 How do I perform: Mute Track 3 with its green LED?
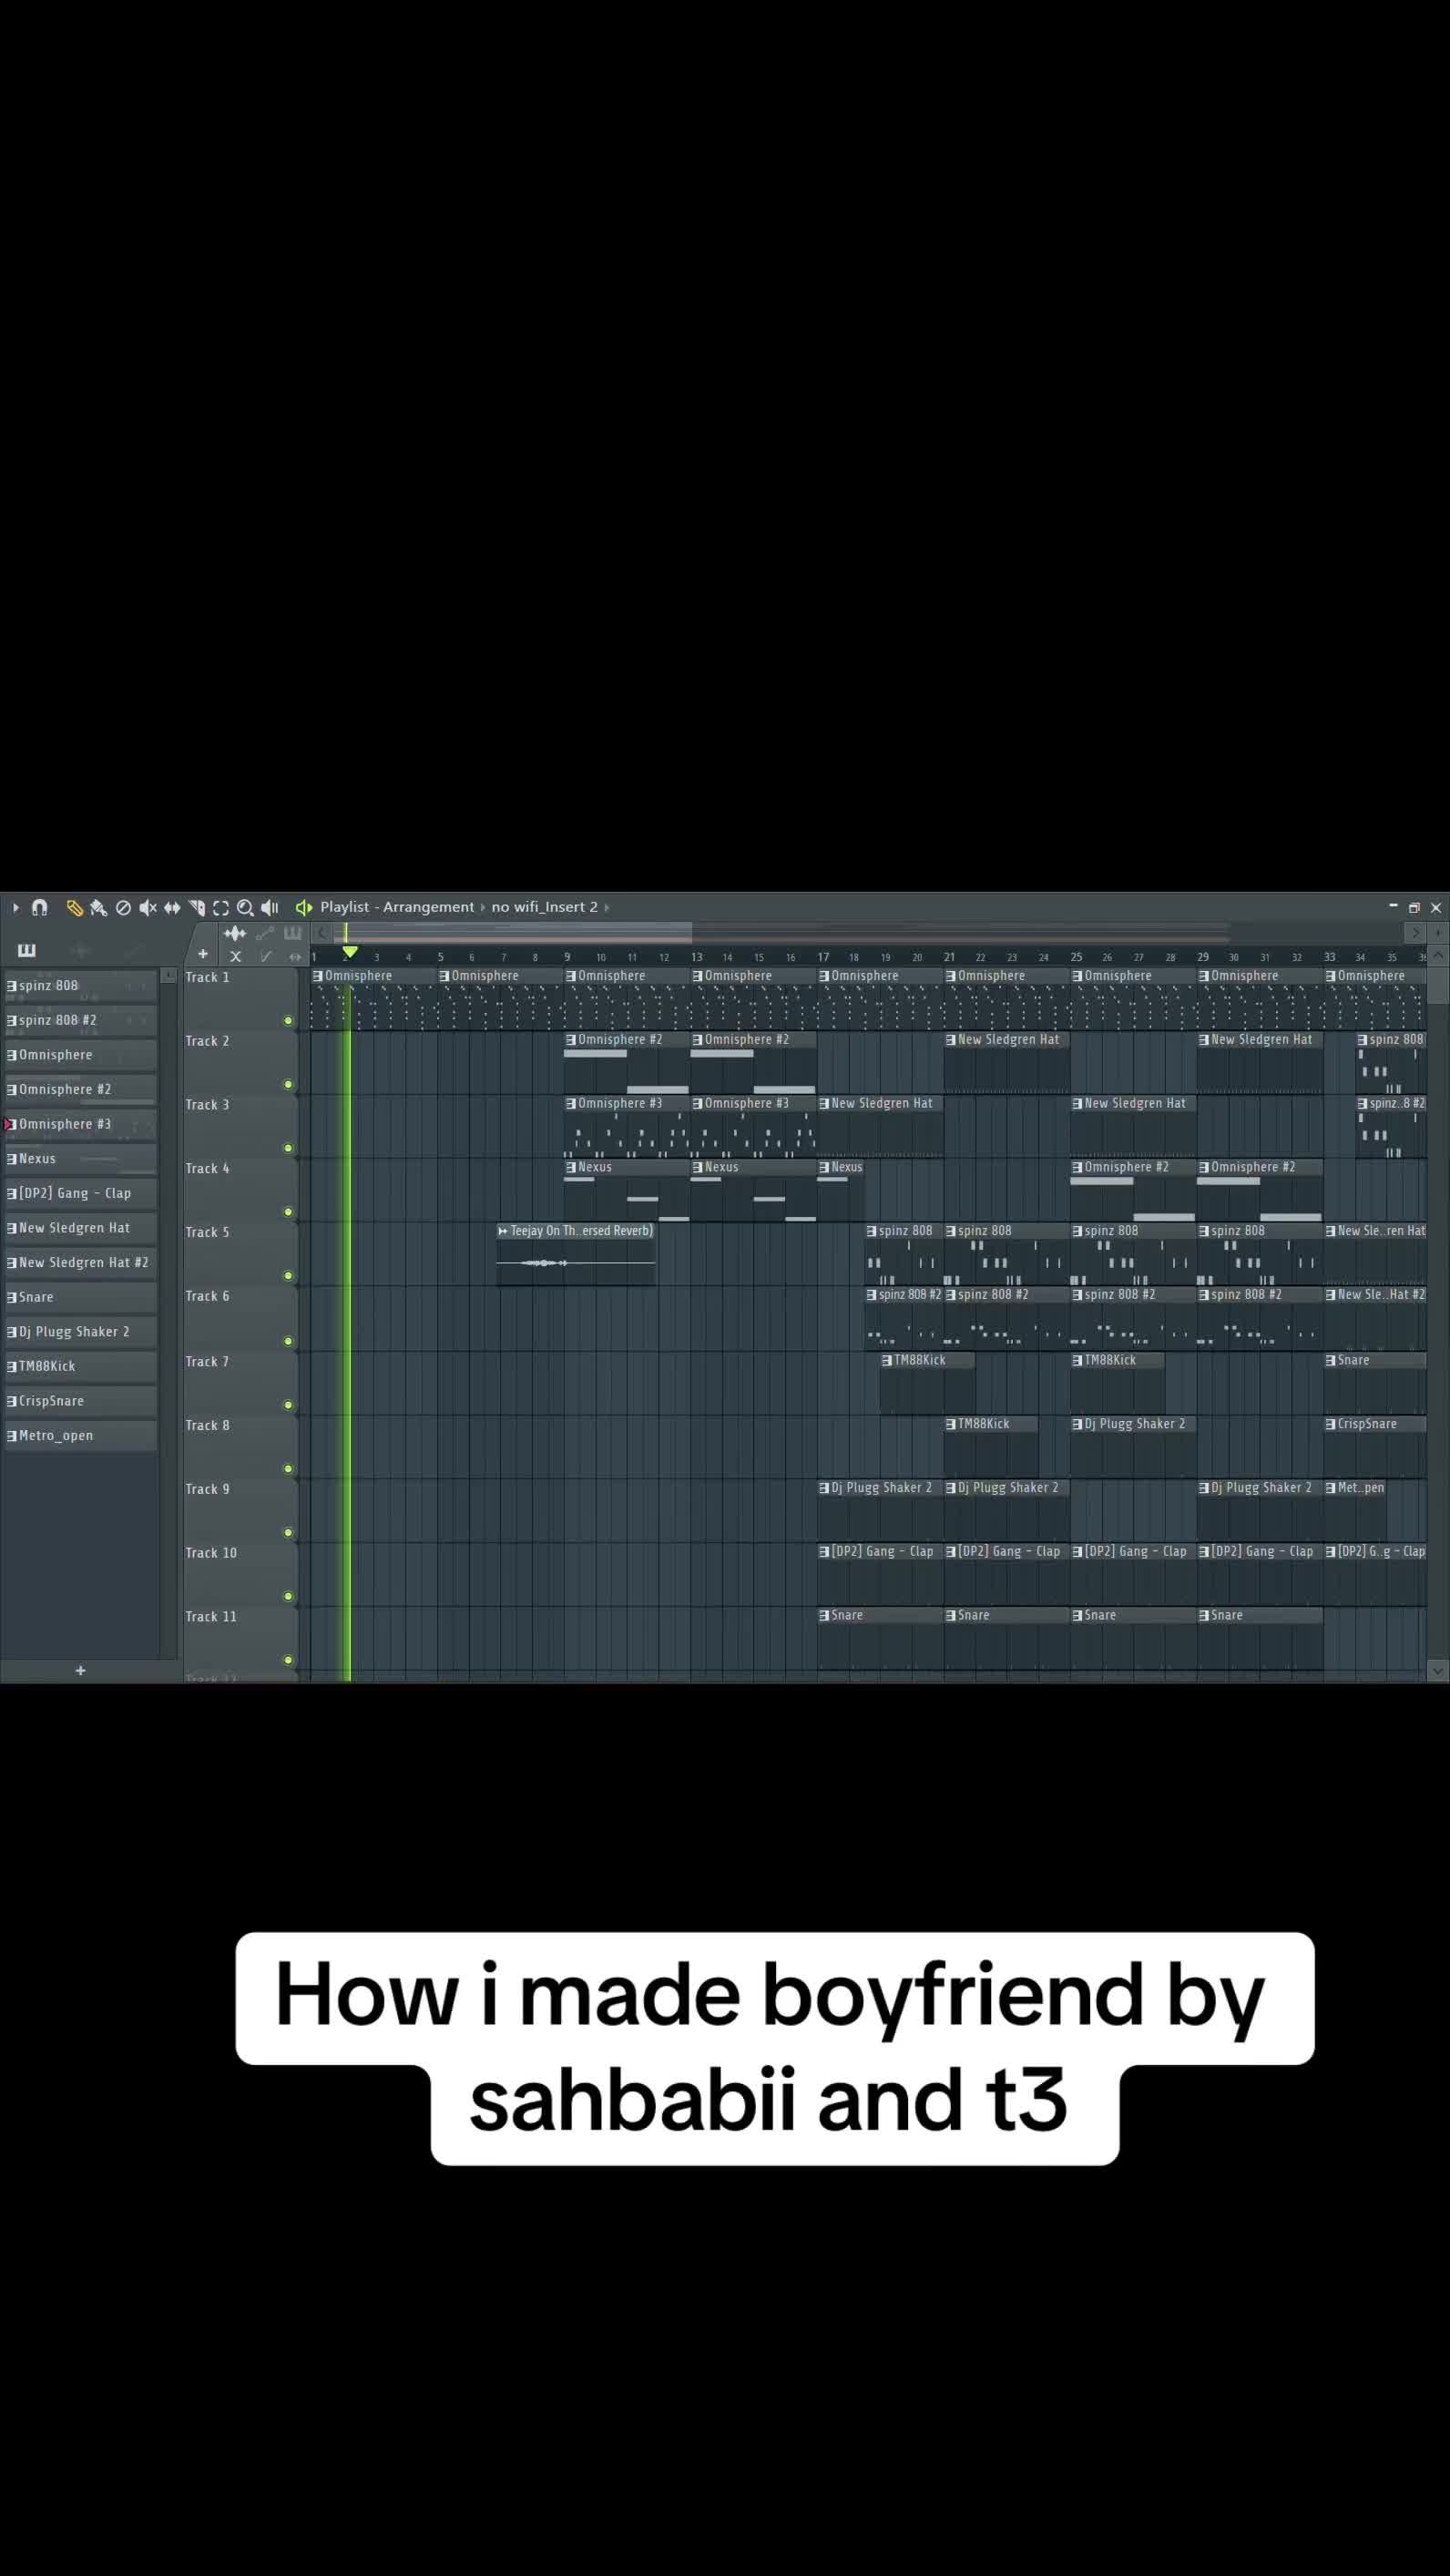tap(288, 1148)
